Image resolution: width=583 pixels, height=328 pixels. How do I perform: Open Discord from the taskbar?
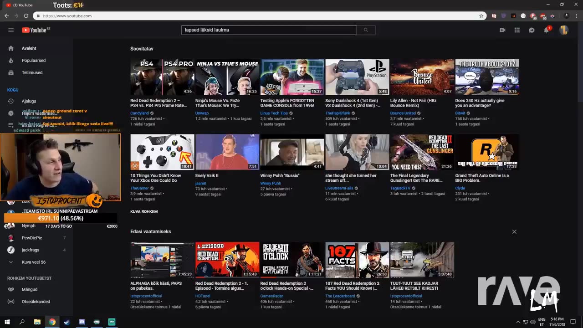(82, 322)
